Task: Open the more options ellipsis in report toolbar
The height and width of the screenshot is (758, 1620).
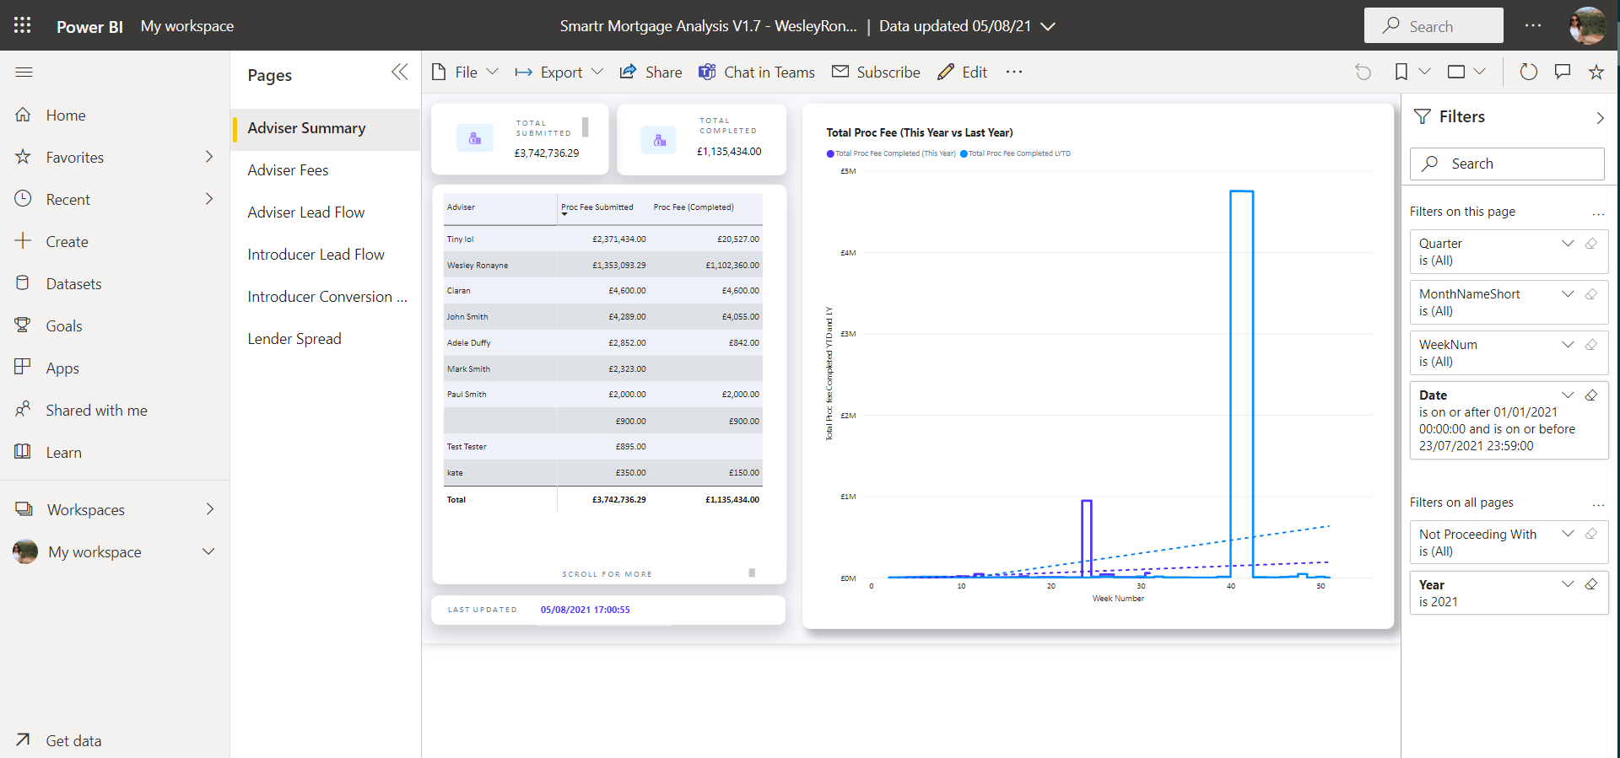Action: (1014, 73)
